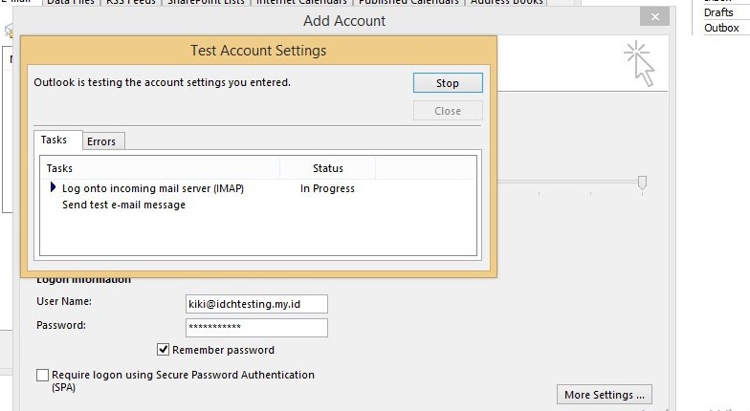Click the User Name input field

pos(256,304)
